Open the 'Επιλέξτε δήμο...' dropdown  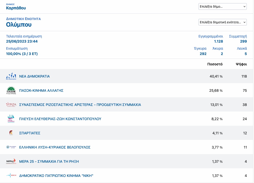tap(223, 7)
